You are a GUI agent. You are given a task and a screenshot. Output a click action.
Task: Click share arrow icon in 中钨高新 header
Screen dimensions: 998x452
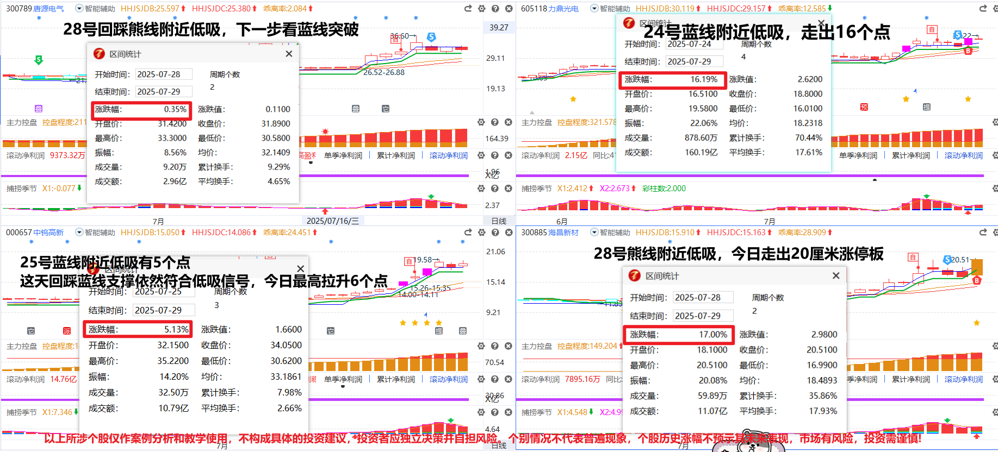(468, 233)
